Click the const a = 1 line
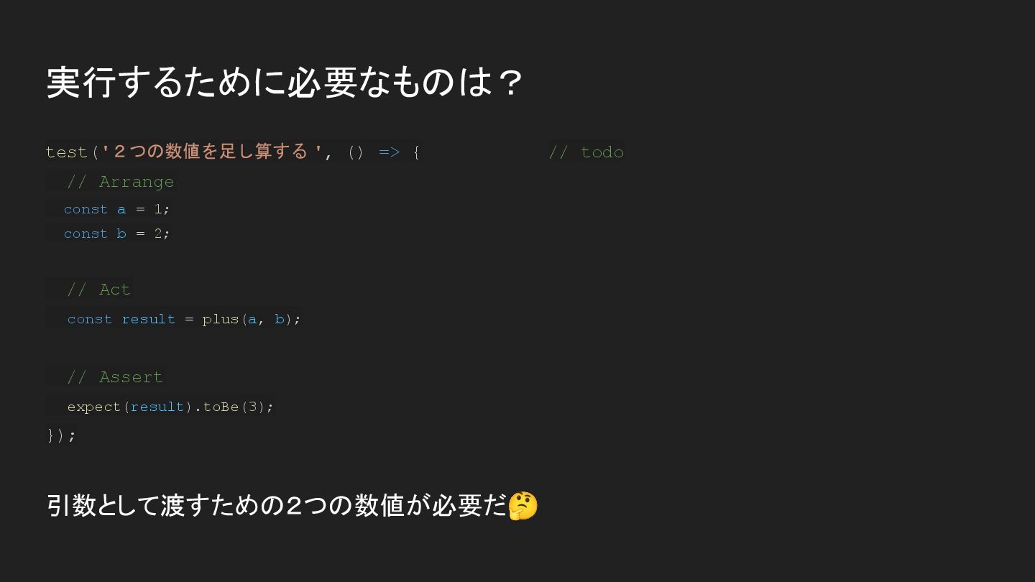This screenshot has width=1035, height=582. point(116,209)
